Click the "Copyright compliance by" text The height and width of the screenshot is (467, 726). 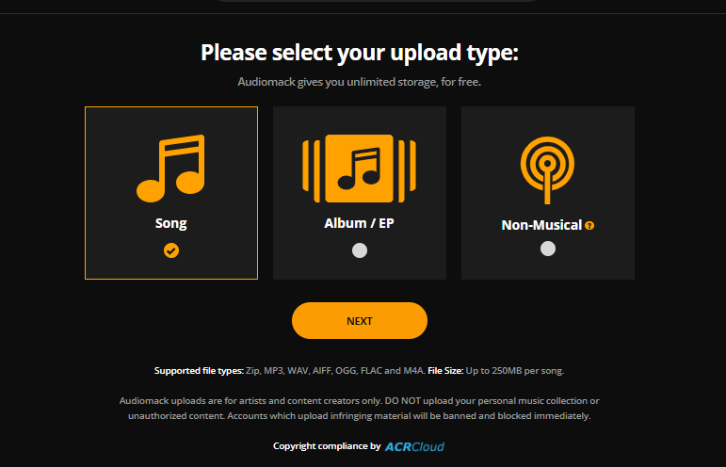pyautogui.click(x=327, y=446)
